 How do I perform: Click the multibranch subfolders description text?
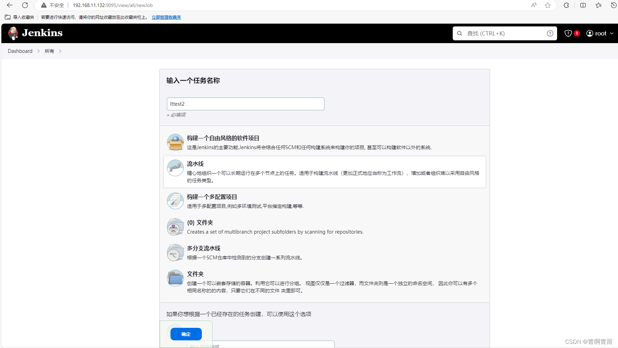[x=275, y=232]
